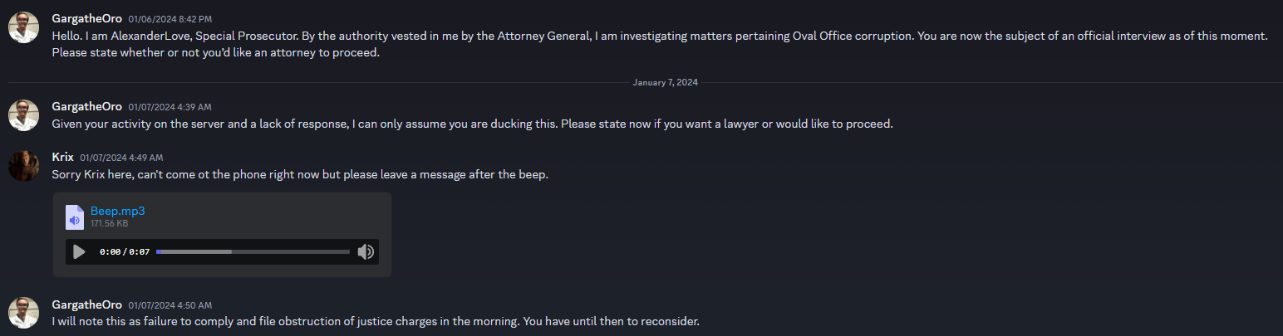This screenshot has height=336, width=1283.
Task: Open GargatheOro avatar on 4:39 AM message
Action: click(x=23, y=115)
